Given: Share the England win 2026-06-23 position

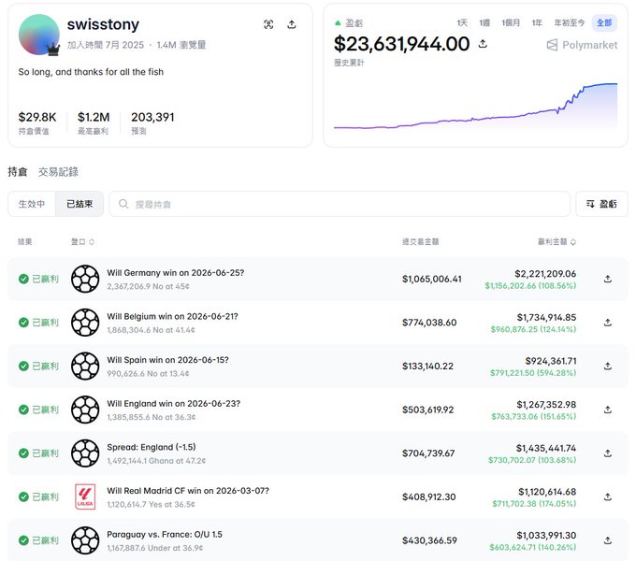Looking at the screenshot, I should coord(607,410).
